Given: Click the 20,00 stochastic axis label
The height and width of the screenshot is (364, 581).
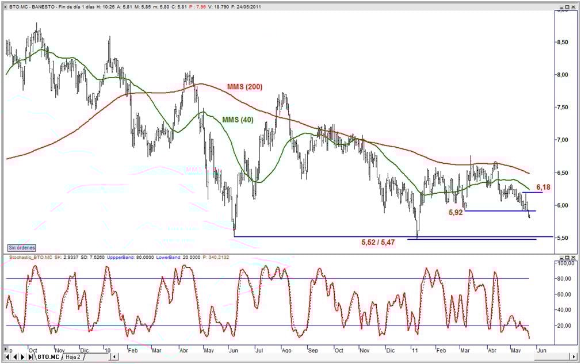Looking at the screenshot, I should point(565,325).
